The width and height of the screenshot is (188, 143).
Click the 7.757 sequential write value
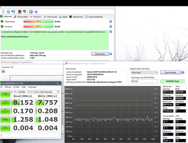pyautogui.click(x=47, y=102)
